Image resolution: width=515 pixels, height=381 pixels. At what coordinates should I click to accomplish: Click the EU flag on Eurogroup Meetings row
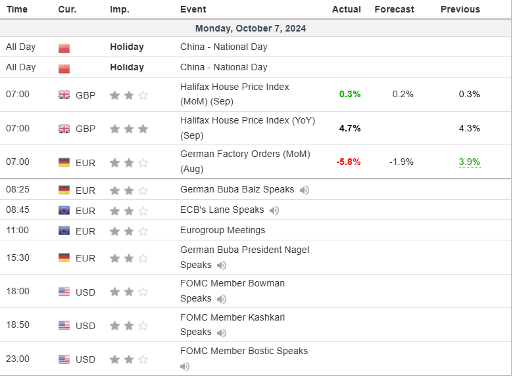64,231
